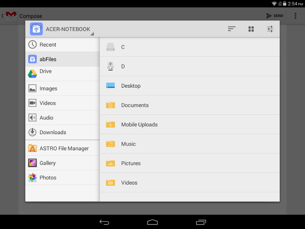Click the "ACER-NOTEBOOK" device name
The height and width of the screenshot is (229, 305).
click(68, 29)
